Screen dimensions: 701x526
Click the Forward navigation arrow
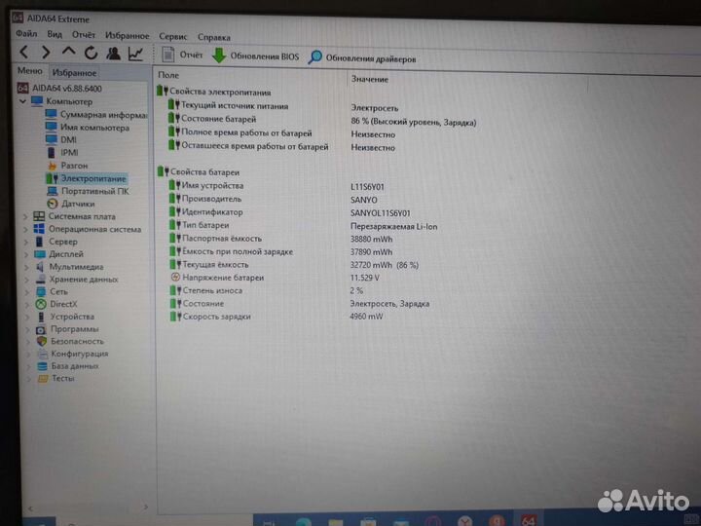(46, 53)
